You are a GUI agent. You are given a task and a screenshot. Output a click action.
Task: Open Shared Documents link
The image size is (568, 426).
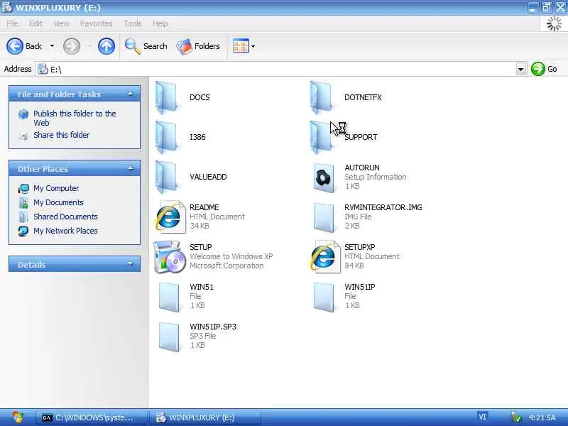tap(65, 217)
